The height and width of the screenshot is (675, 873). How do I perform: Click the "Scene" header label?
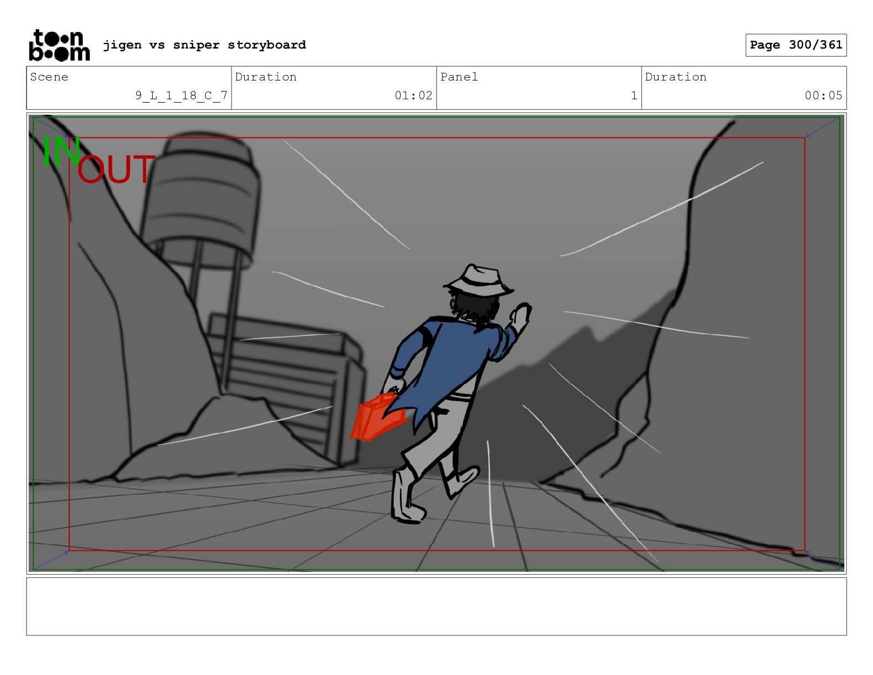pos(49,77)
